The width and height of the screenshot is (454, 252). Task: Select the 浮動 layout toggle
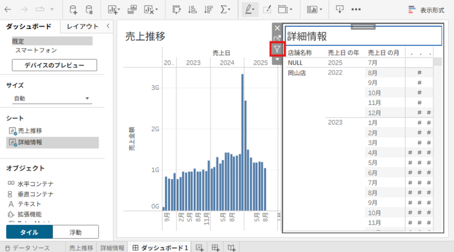point(75,232)
